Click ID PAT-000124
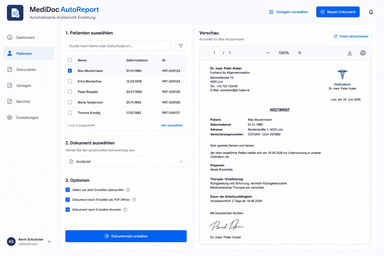This screenshot has width=384, height=256. [x=171, y=81]
